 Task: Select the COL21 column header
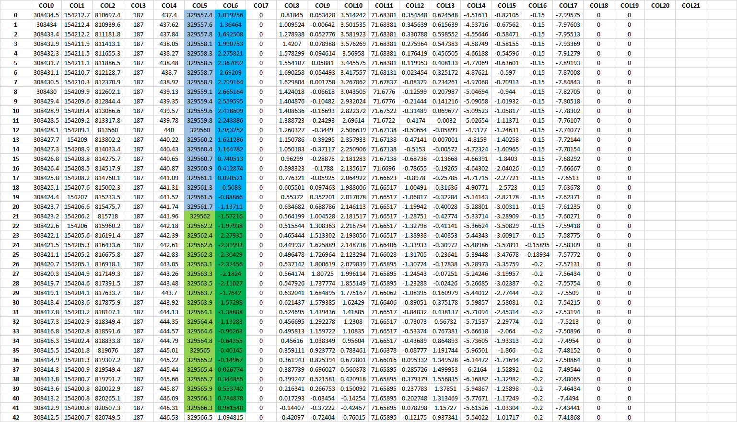click(690, 5)
